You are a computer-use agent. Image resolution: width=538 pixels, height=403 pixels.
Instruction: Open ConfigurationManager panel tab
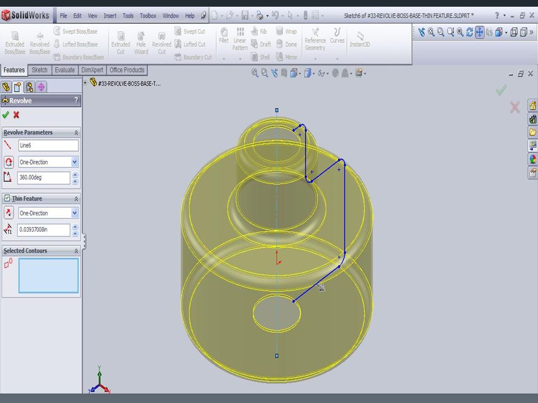click(x=29, y=87)
